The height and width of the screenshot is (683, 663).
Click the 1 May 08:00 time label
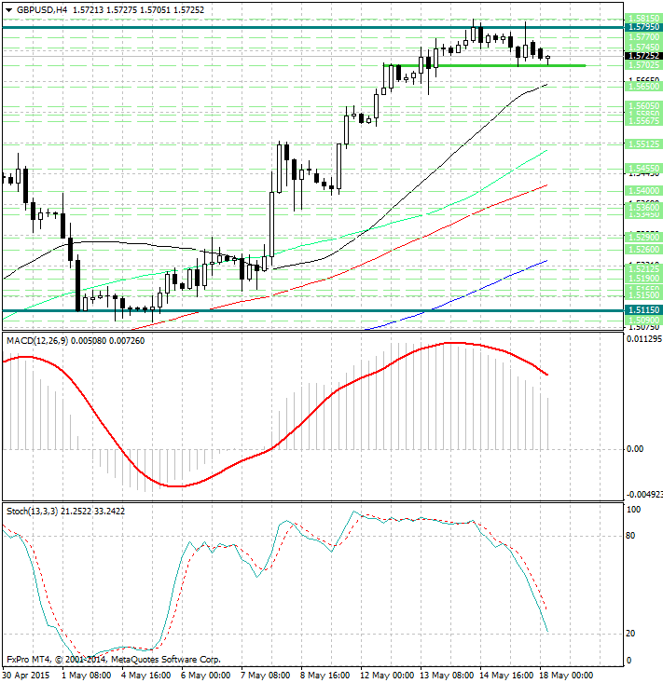point(87,676)
